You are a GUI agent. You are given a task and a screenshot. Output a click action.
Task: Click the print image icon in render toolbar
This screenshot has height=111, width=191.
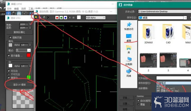[44, 17]
